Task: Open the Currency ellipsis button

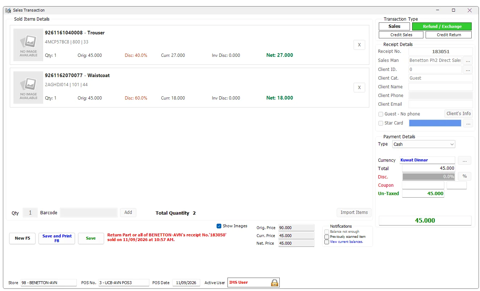Action: pos(464,160)
